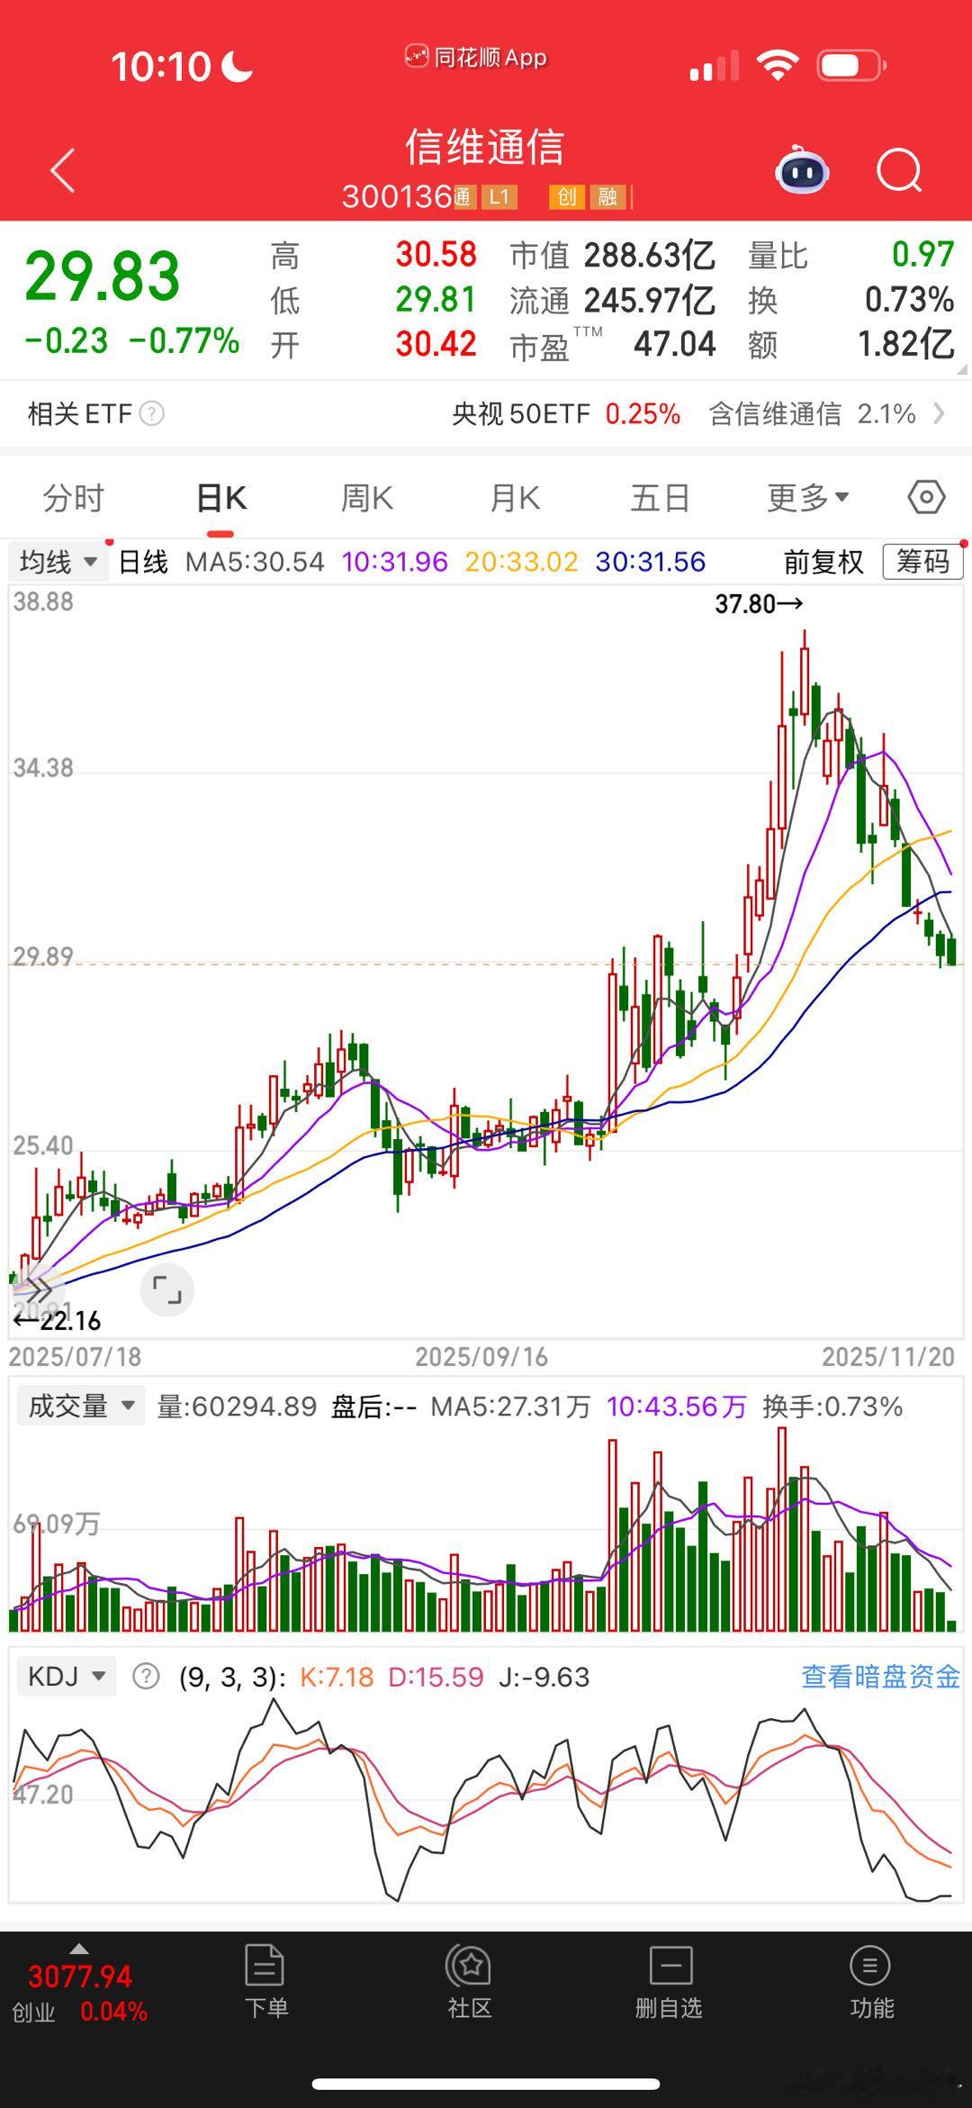Tap the J:-9.63 indicator value
Viewport: 972px width, 2108px height.
pos(544,1677)
